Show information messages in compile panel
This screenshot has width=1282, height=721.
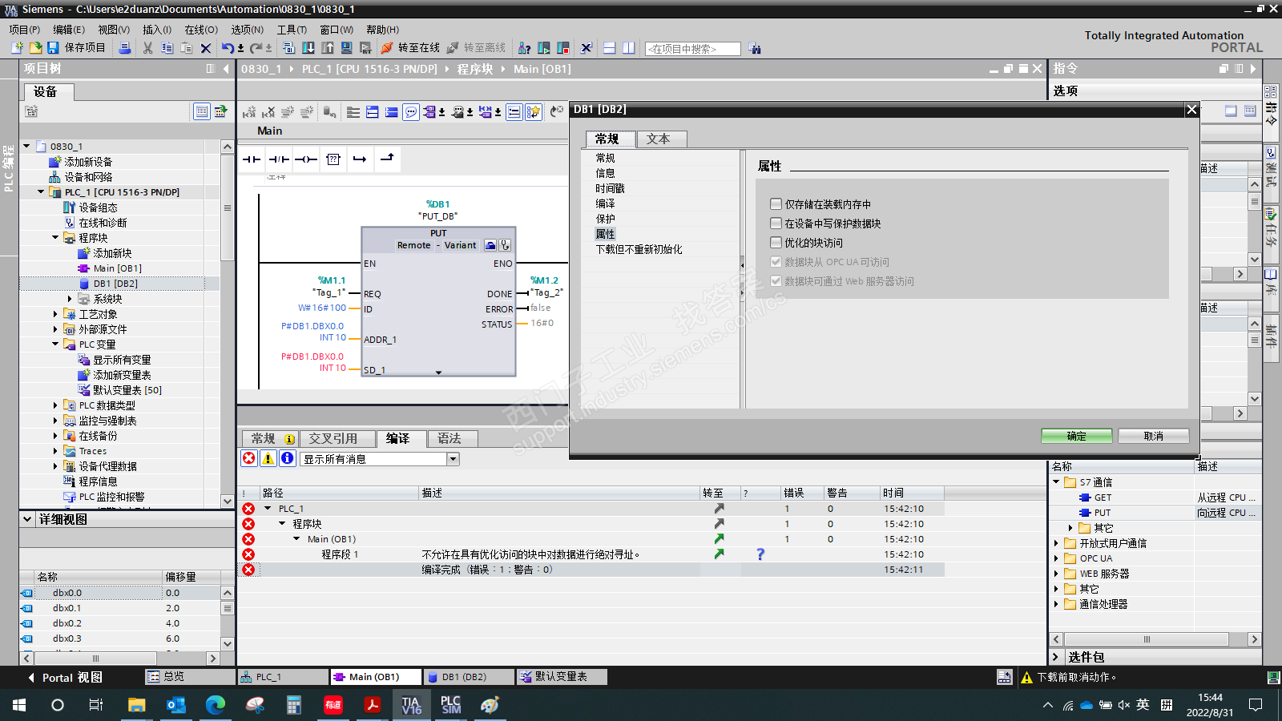[x=288, y=458]
